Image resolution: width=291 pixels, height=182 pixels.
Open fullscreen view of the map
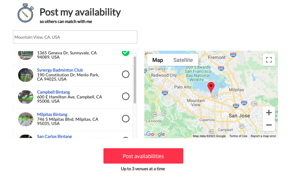coord(269,59)
